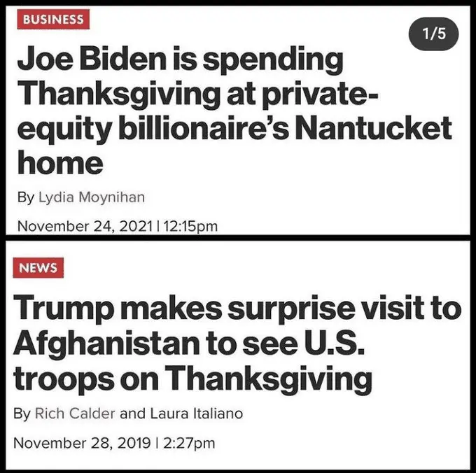
Task: Open author link Lydia Moynihan
Action: coord(92,197)
